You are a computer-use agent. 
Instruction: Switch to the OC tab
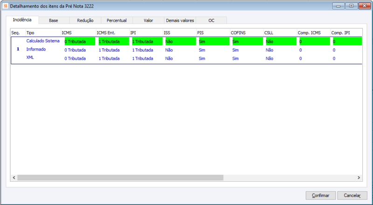(x=211, y=20)
